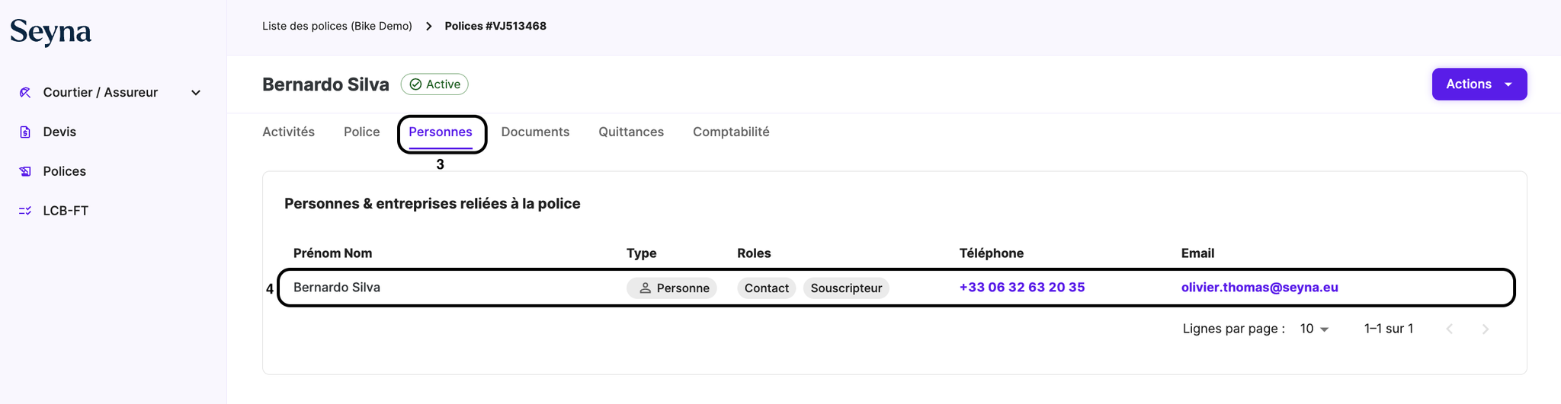Image resolution: width=1561 pixels, height=404 pixels.
Task: Open the Actions dropdown button
Action: pos(1479,84)
